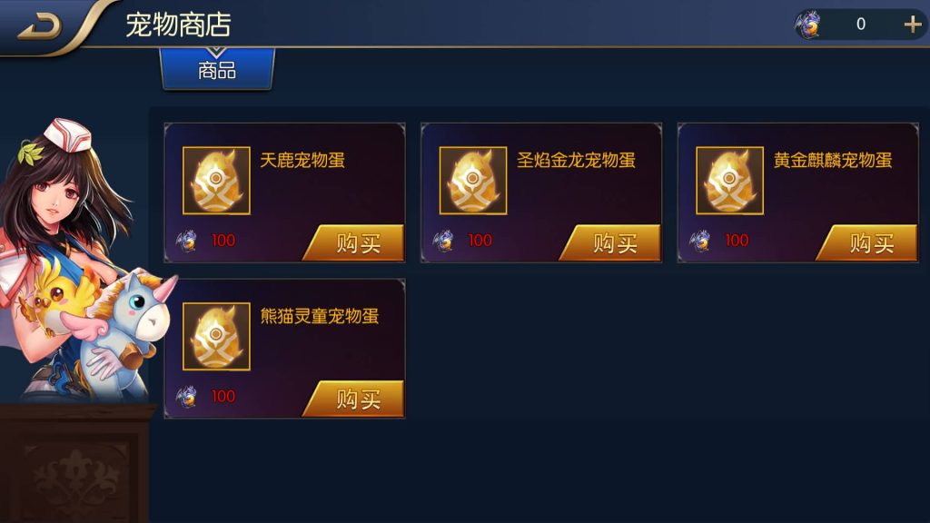
Task: Buy the 圣焰金龙宠物蛋 with 购买
Action: click(611, 242)
